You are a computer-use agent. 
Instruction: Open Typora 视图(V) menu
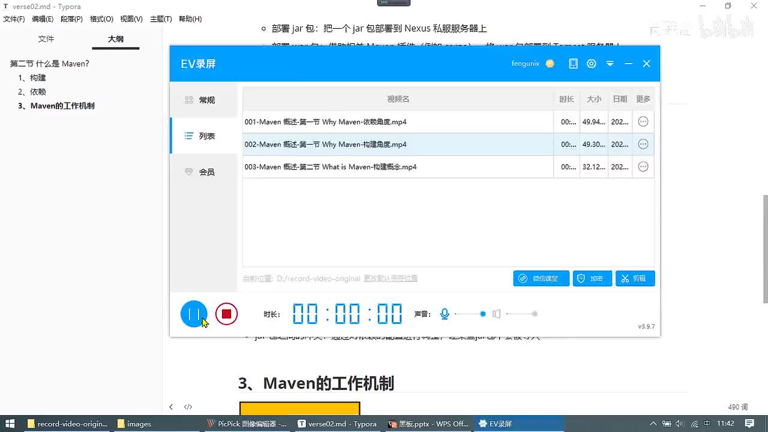pyautogui.click(x=131, y=19)
